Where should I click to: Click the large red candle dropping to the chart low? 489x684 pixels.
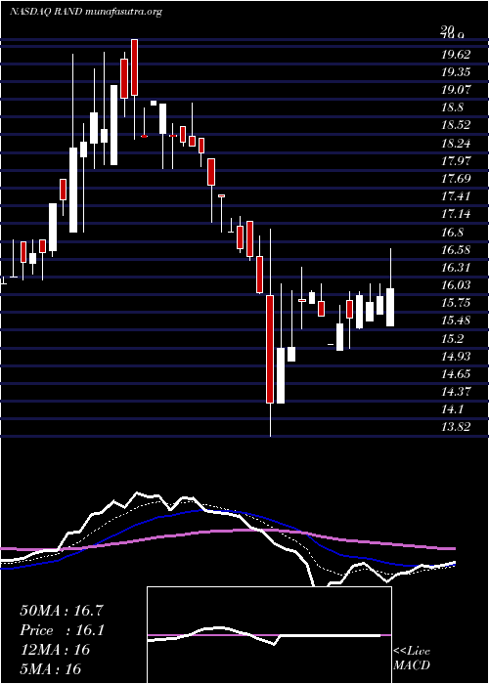(x=270, y=349)
